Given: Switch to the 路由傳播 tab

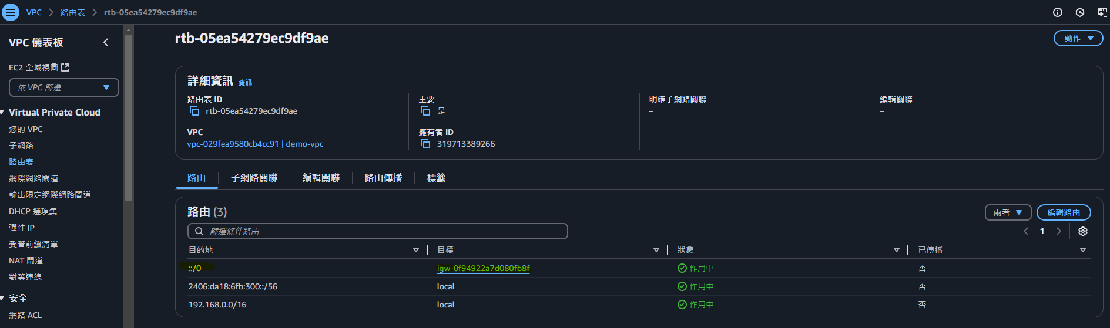Looking at the screenshot, I should coord(383,178).
